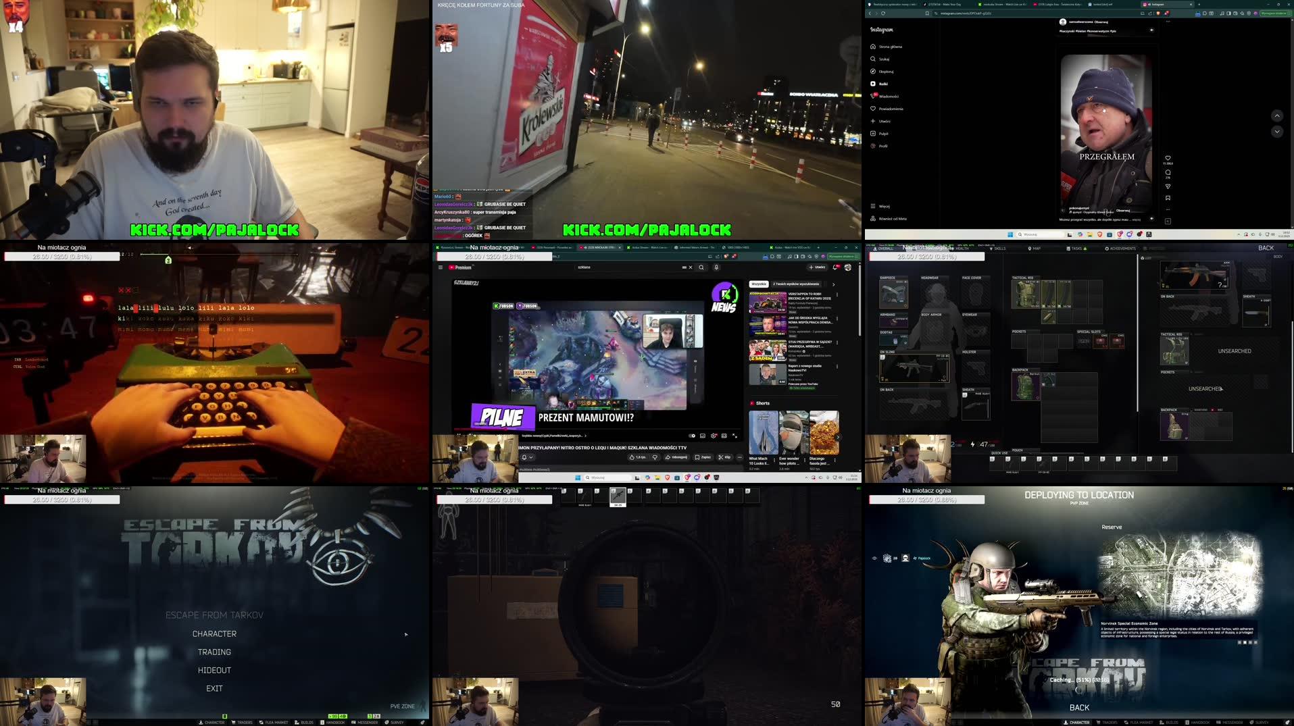1294x726 pixels.
Task: Toggle YouTube autoplay switch in player controls
Action: coord(692,436)
